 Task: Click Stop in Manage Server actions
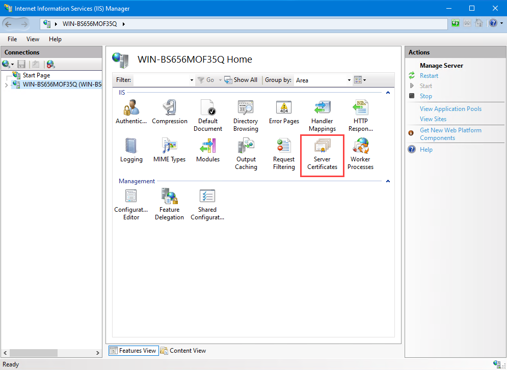coord(426,96)
